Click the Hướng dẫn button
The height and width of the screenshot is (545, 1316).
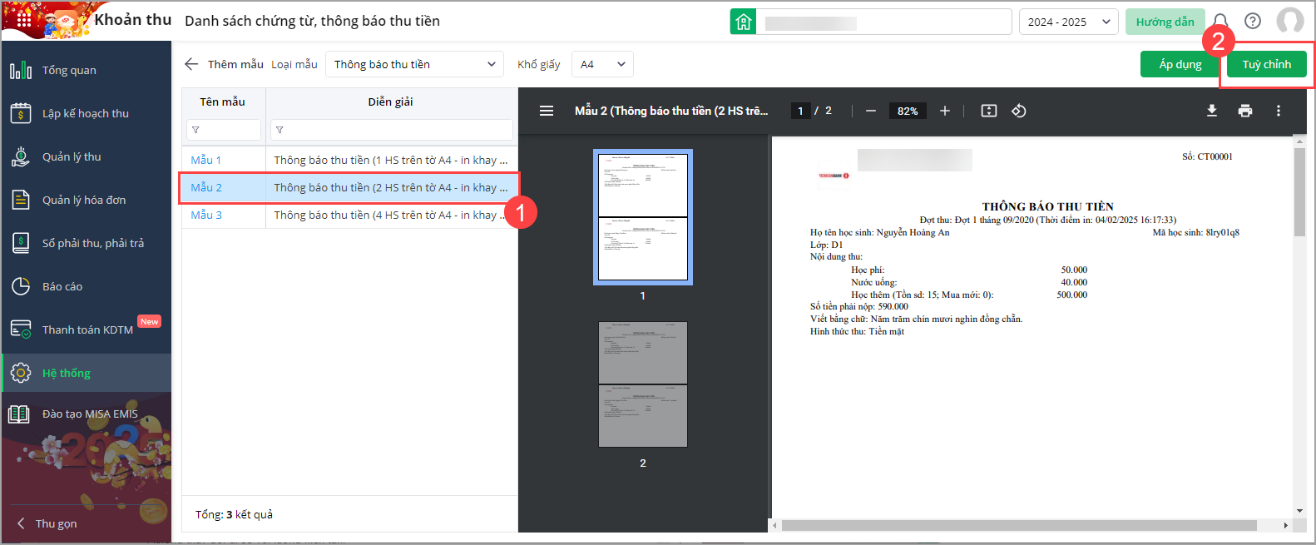(x=1165, y=22)
